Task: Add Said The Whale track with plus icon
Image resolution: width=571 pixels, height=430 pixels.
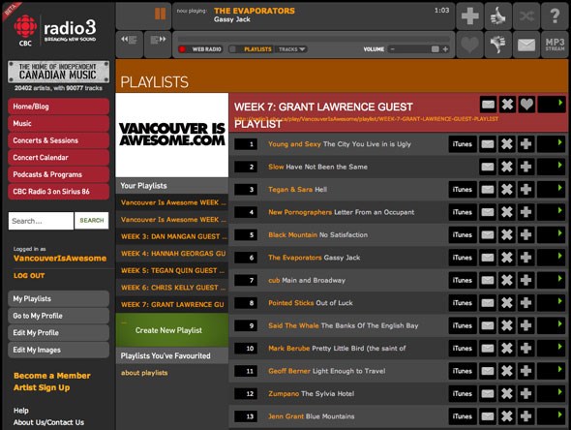Action: pyautogui.click(x=526, y=325)
